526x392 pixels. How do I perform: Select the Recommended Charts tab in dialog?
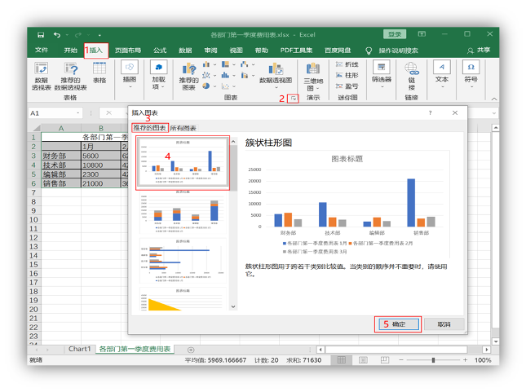coord(149,128)
